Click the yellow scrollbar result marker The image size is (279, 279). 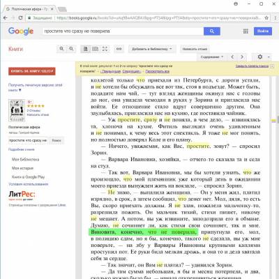pyautogui.click(x=273, y=121)
